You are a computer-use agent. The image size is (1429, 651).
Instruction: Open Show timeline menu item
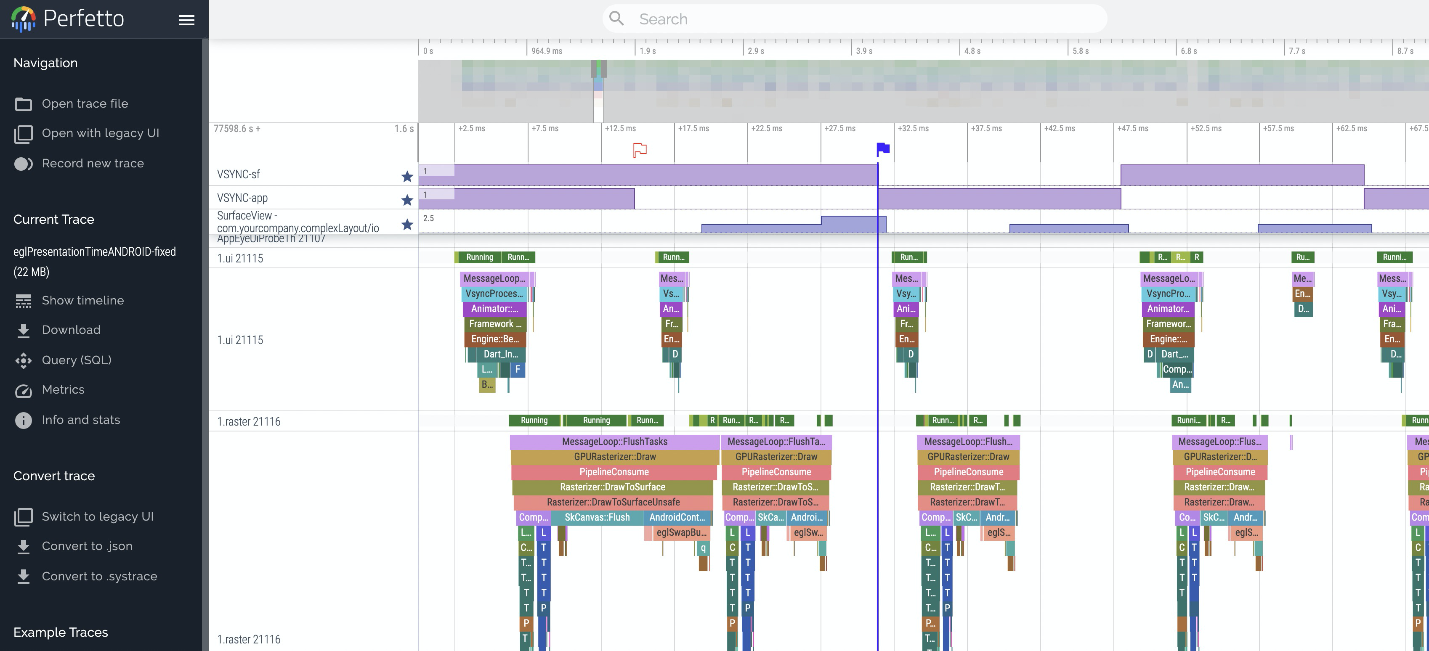point(82,300)
